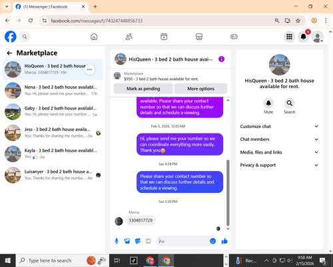Viewport: 333px width, 267px height.
Task: Go to Facebook Home icon
Action: 94,37
